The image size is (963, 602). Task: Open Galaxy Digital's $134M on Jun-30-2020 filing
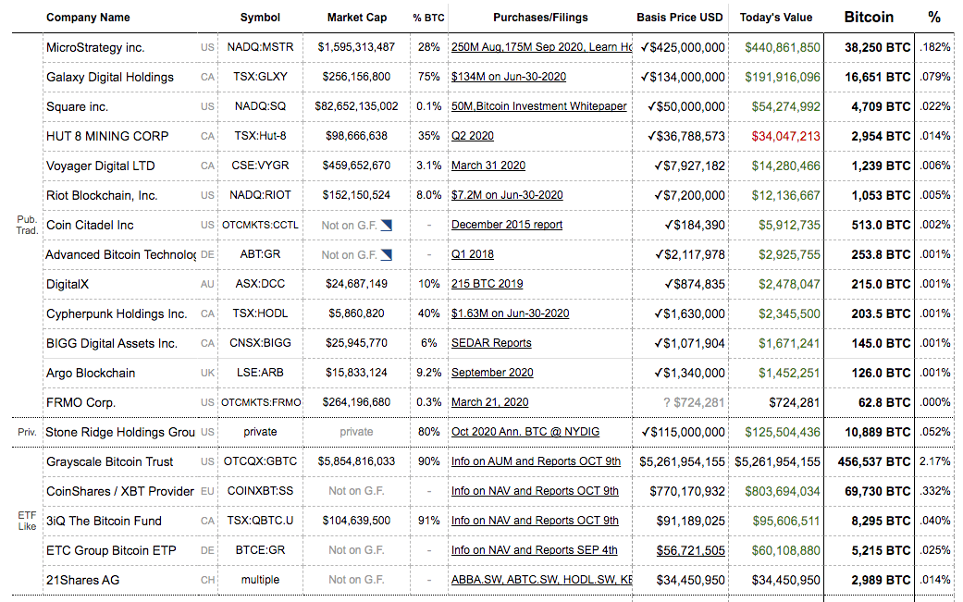509,77
